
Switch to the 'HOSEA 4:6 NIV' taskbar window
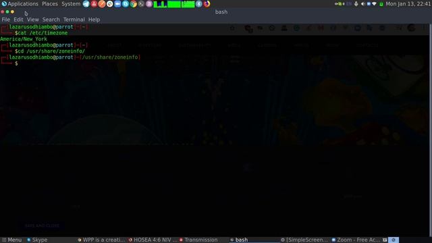153,240
